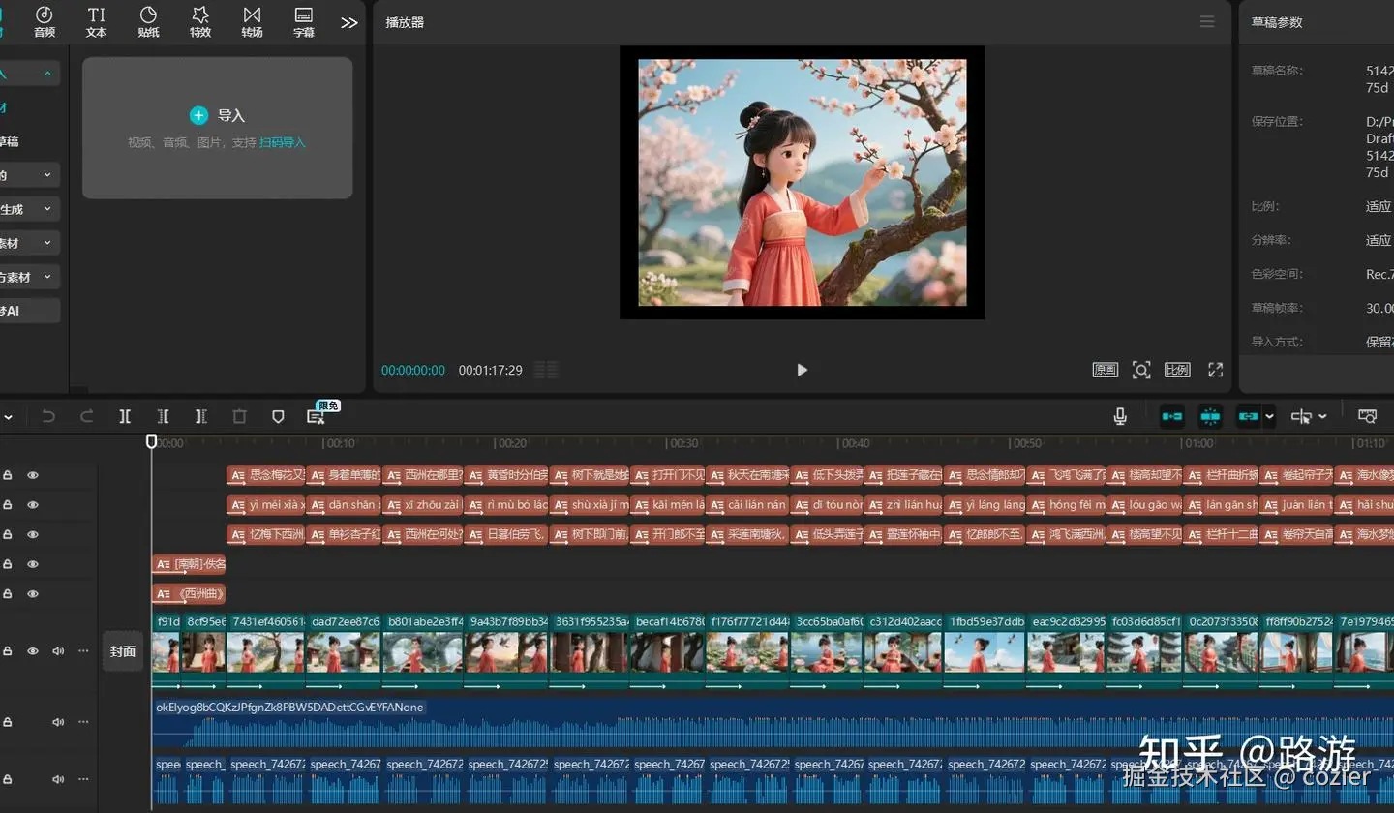The width and height of the screenshot is (1394, 813).
Task: Click the delete trash icon in timeline toolbar
Action: 239,416
